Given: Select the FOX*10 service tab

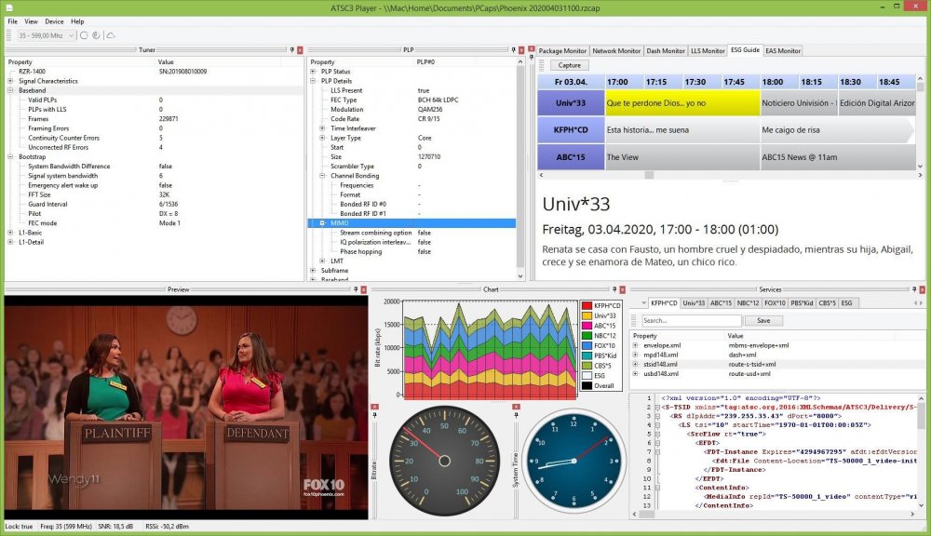Looking at the screenshot, I should pyautogui.click(x=774, y=303).
